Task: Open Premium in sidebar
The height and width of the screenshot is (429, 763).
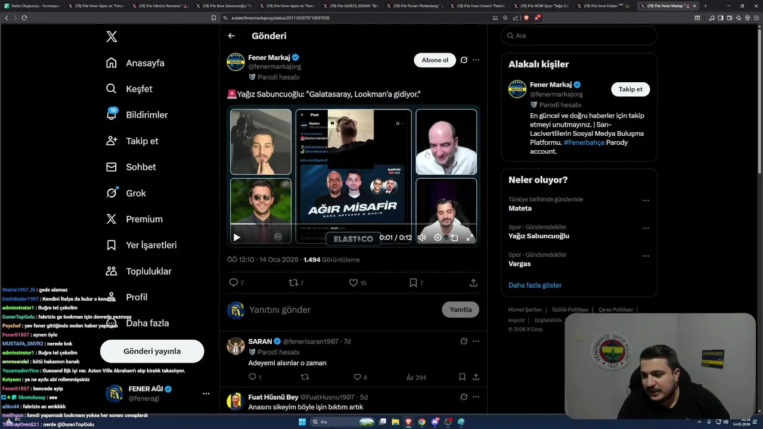Action: click(135, 219)
